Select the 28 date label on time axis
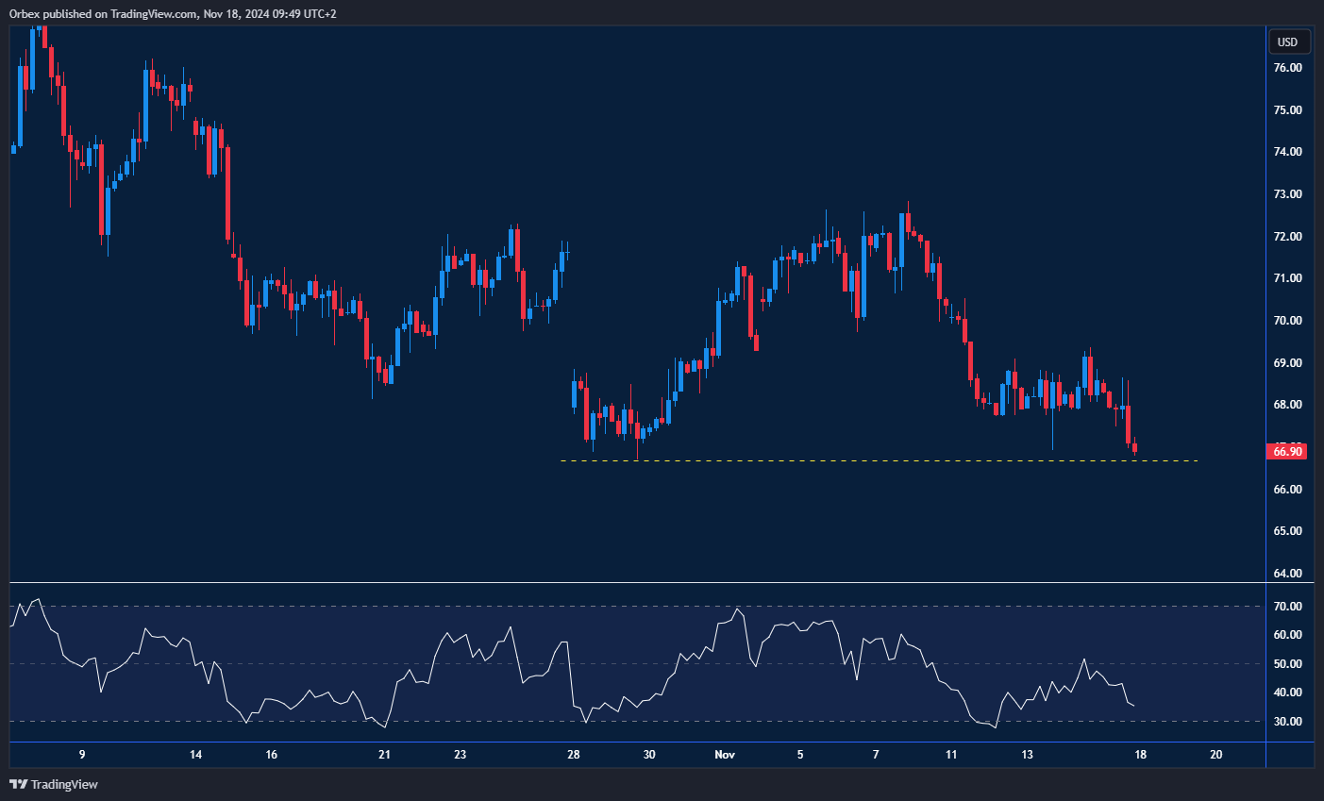The height and width of the screenshot is (801, 1324). click(x=574, y=755)
